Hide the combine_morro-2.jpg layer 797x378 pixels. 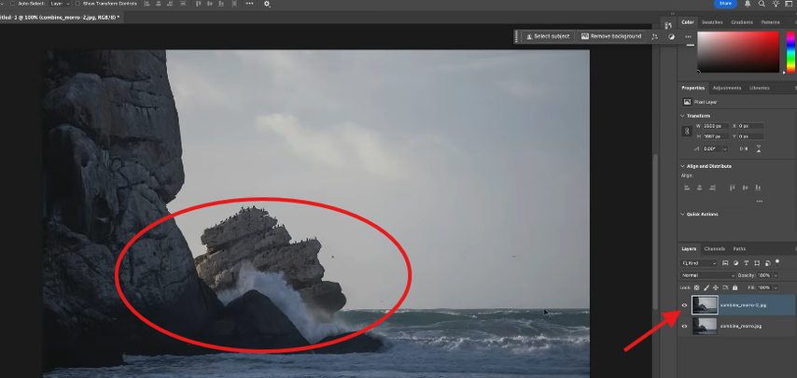coord(684,305)
